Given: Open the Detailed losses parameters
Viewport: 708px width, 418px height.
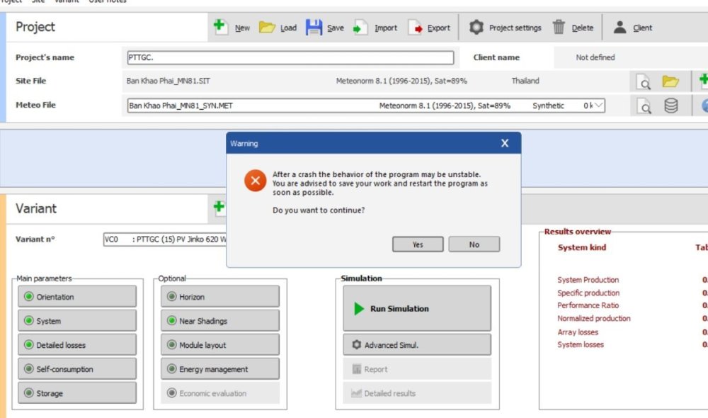Looking at the screenshot, I should [x=75, y=345].
